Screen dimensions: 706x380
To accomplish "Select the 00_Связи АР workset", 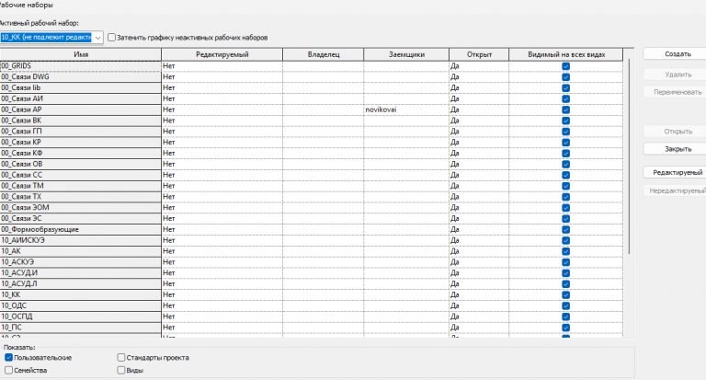I will coord(81,109).
